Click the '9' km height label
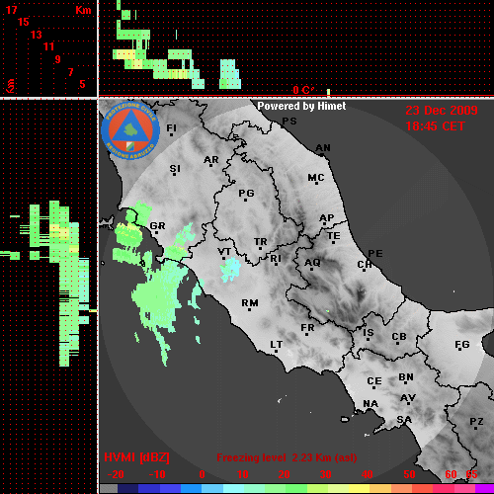This screenshot has height=494, width=494. click(x=58, y=59)
